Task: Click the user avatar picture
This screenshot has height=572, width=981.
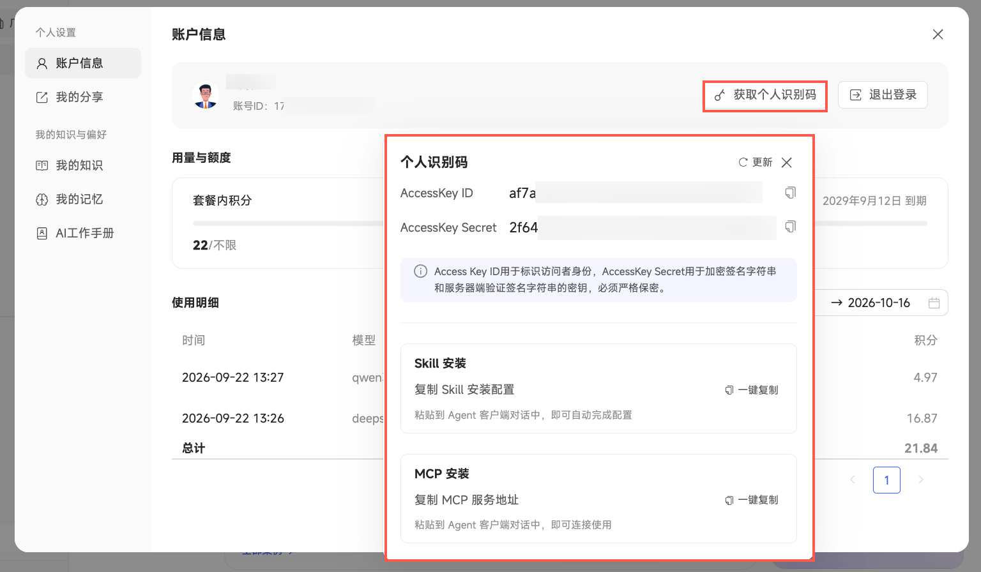Action: [206, 96]
